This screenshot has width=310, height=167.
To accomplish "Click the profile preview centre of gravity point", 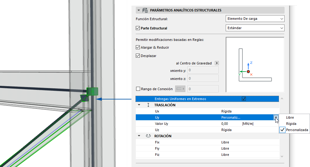I will 248,72.
